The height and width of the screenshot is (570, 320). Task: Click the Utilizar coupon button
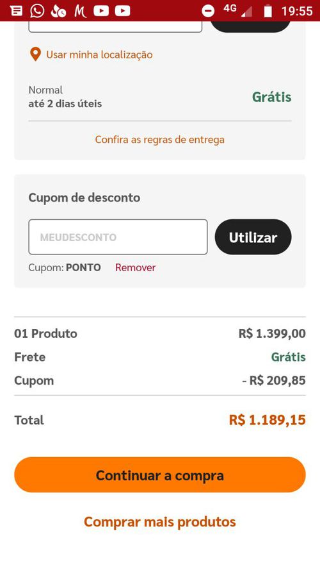coord(253,237)
